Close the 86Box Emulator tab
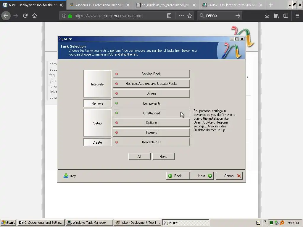The image size is (303, 227). (261, 5)
